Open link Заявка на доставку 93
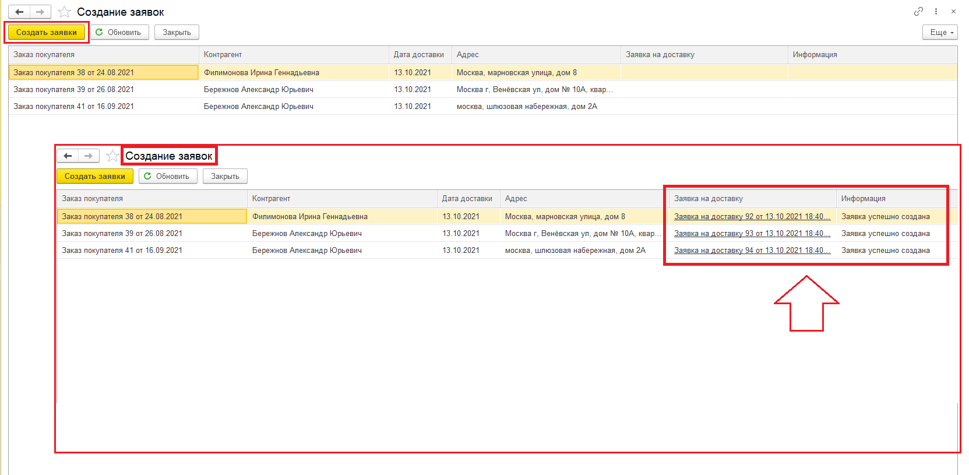The image size is (969, 475). click(752, 233)
